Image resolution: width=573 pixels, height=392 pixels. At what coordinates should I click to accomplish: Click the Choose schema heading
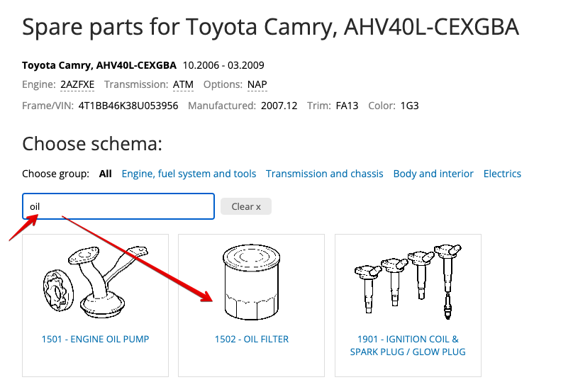coord(92,144)
